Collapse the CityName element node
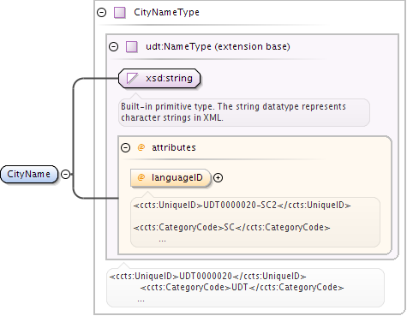 coord(66,174)
